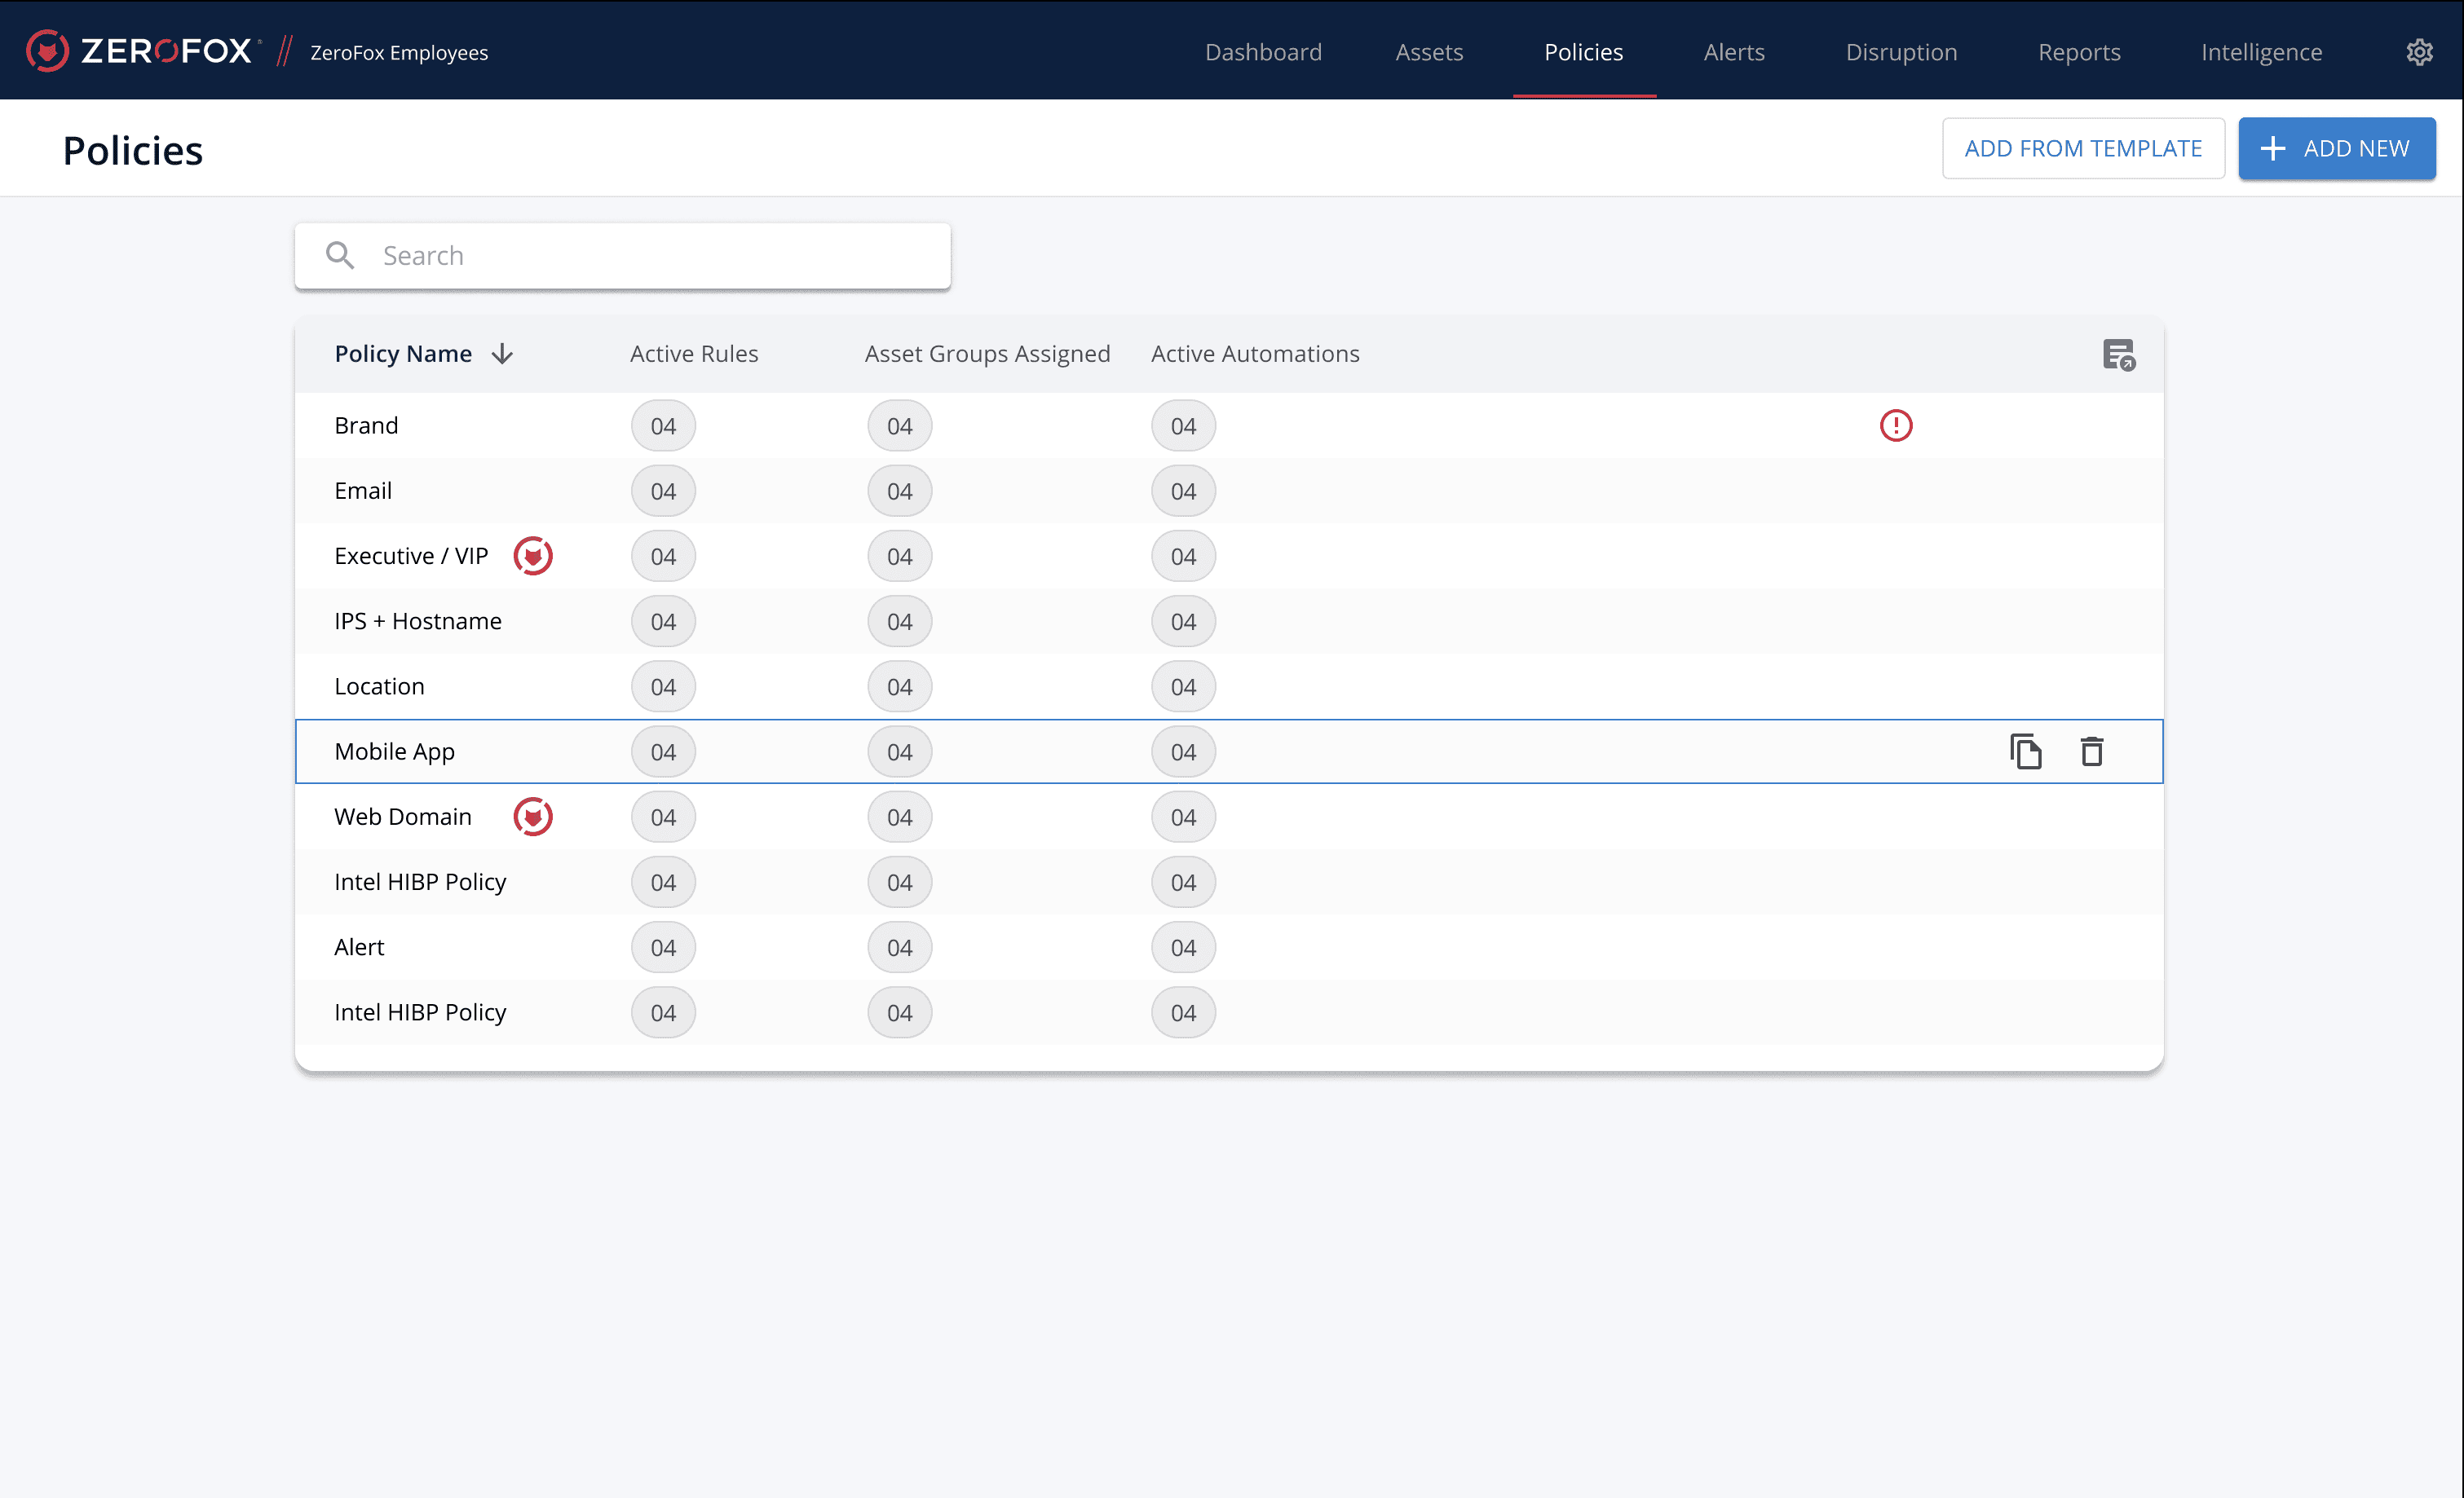Click the ZeroFox logo icon

(x=47, y=51)
